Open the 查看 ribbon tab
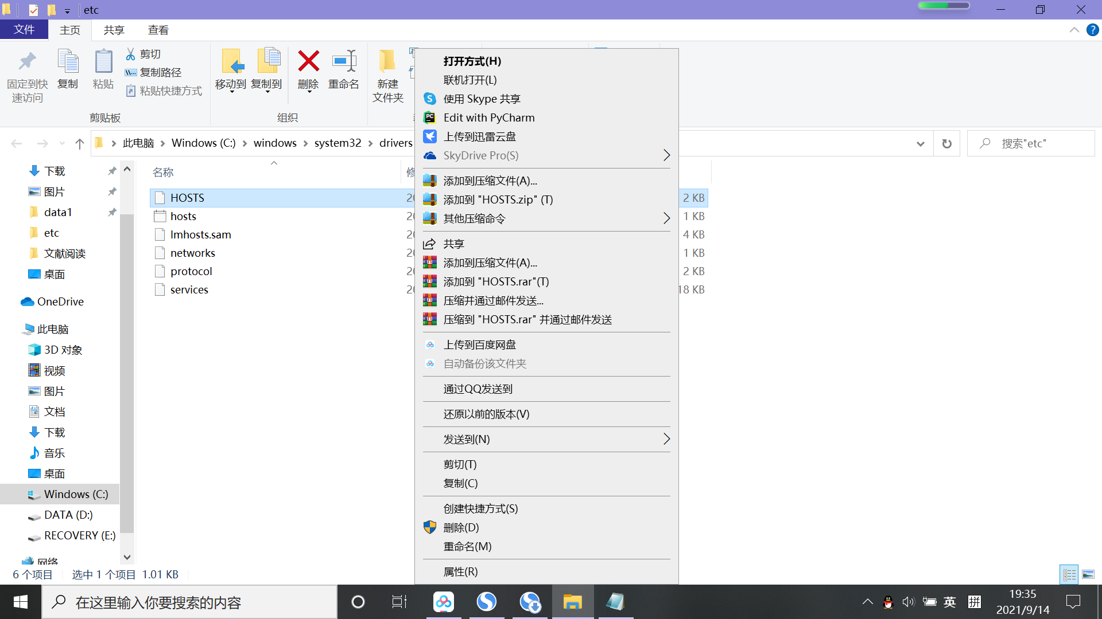This screenshot has height=619, width=1102. pos(158,30)
